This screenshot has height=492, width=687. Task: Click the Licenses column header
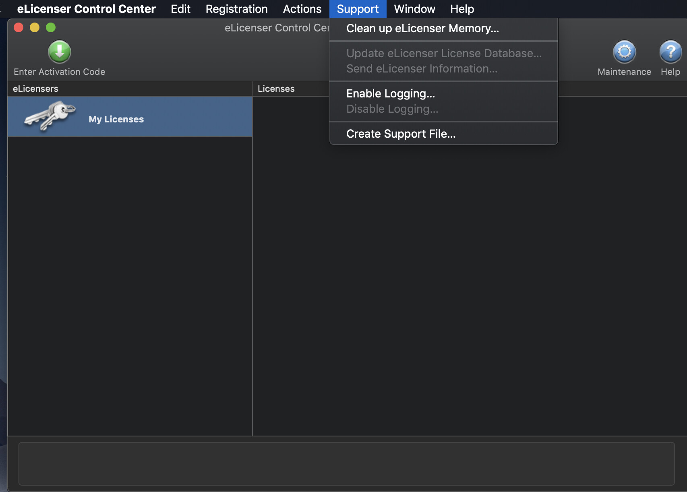pos(276,89)
